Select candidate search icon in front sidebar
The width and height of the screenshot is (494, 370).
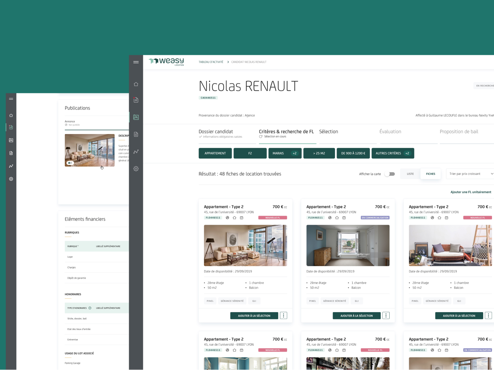136,117
